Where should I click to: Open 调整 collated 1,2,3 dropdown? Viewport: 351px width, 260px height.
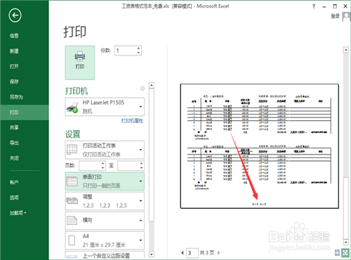[105, 201]
